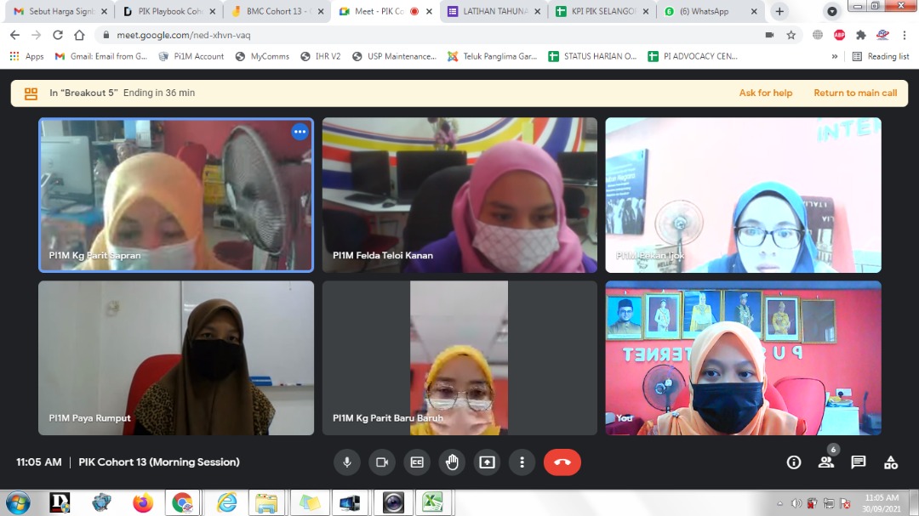The height and width of the screenshot is (516, 919).
Task: Click Ask for help
Action: click(x=765, y=94)
